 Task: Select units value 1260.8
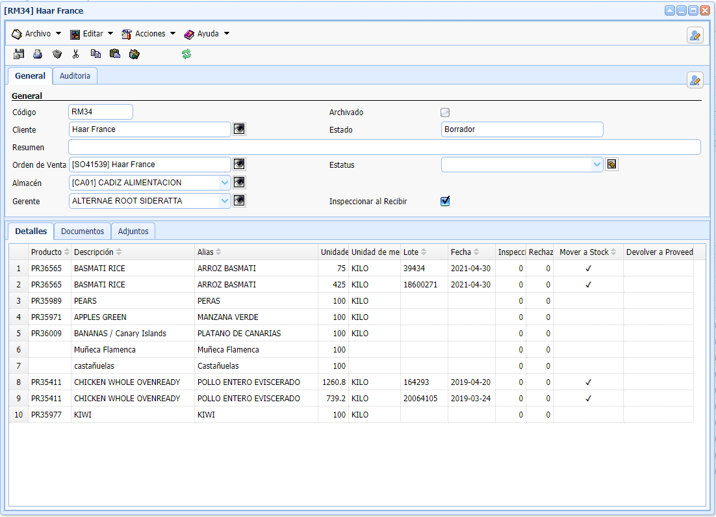334,382
